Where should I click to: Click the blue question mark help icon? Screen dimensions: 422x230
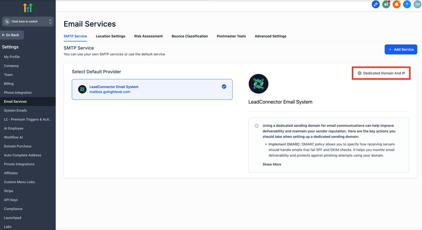[407, 5]
